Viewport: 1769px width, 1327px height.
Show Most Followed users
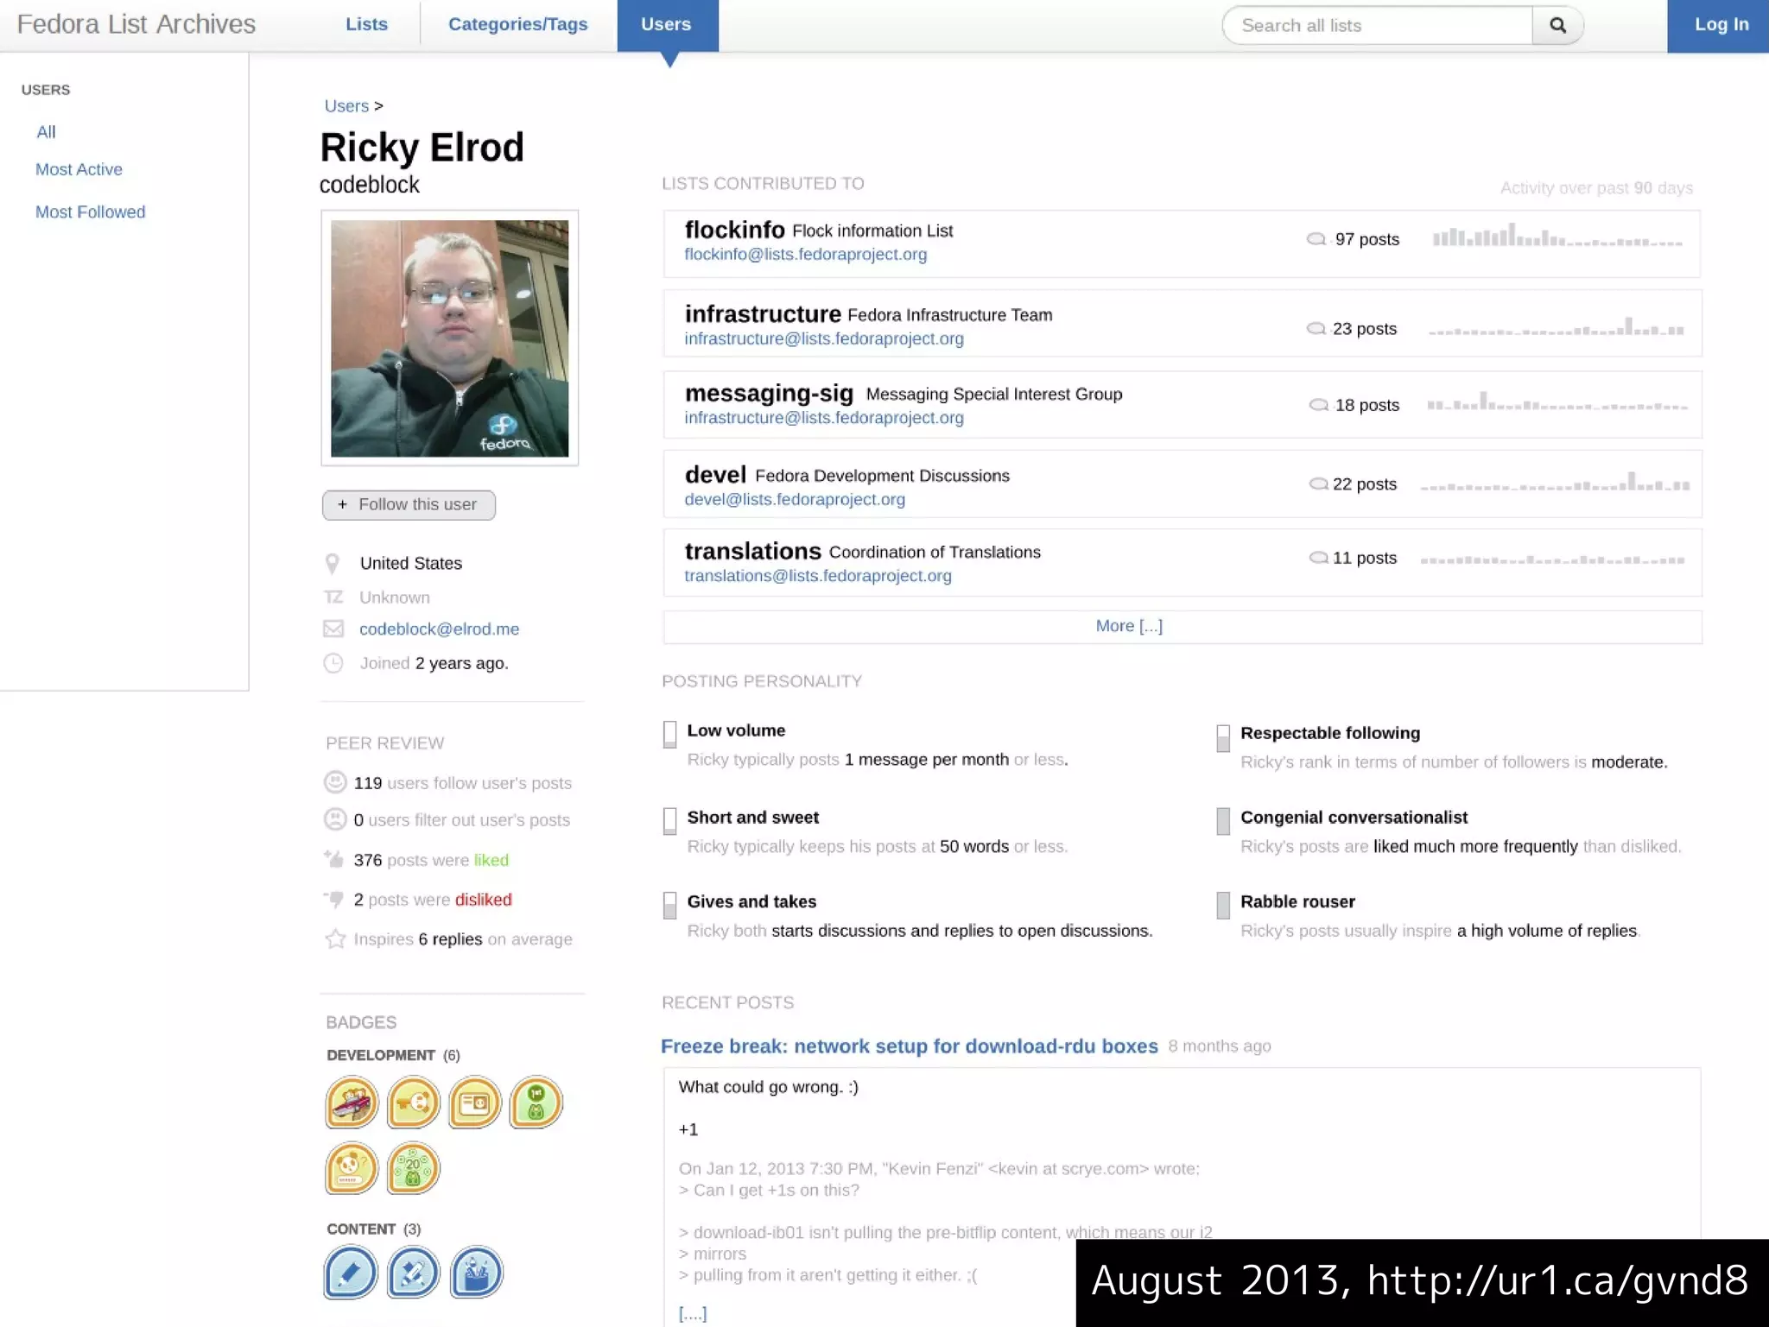click(90, 212)
